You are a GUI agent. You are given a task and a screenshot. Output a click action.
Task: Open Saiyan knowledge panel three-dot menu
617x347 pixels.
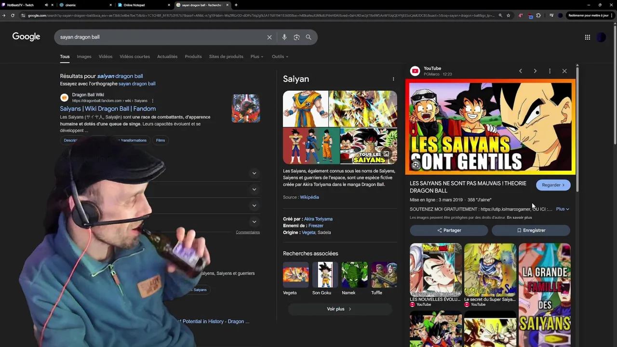393,79
